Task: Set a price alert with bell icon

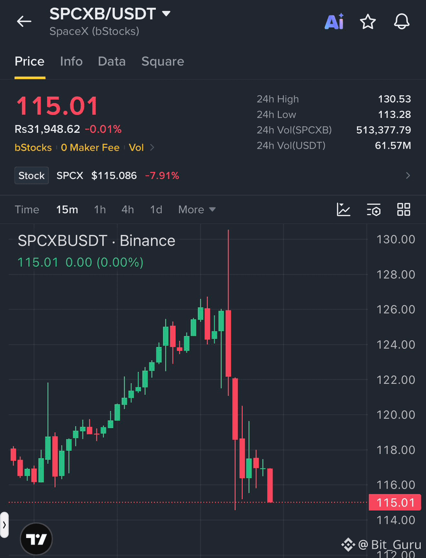Action: click(x=402, y=21)
